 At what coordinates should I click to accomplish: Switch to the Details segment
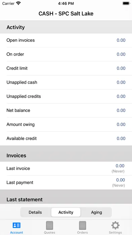point(35,212)
